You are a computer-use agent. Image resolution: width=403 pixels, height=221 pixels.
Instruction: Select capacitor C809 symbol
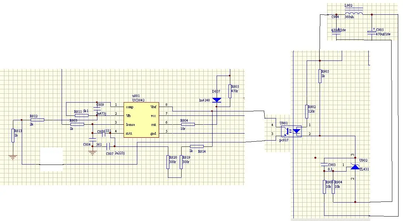(x=97, y=109)
